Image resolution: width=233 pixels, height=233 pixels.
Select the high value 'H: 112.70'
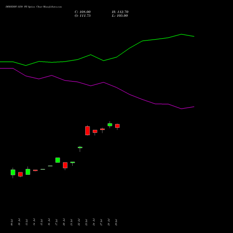coord(120,12)
